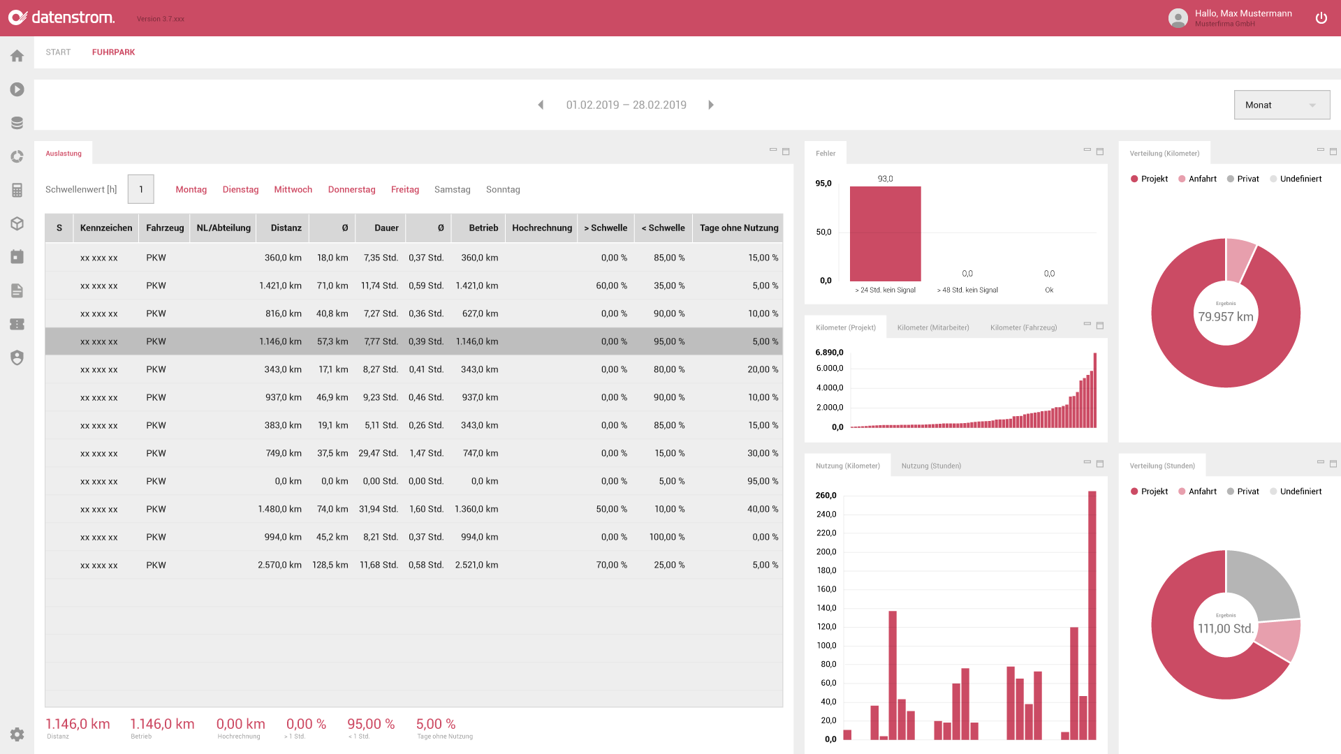This screenshot has height=754, width=1341.
Task: Click the user profile icon in the sidebar
Action: pyautogui.click(x=17, y=357)
